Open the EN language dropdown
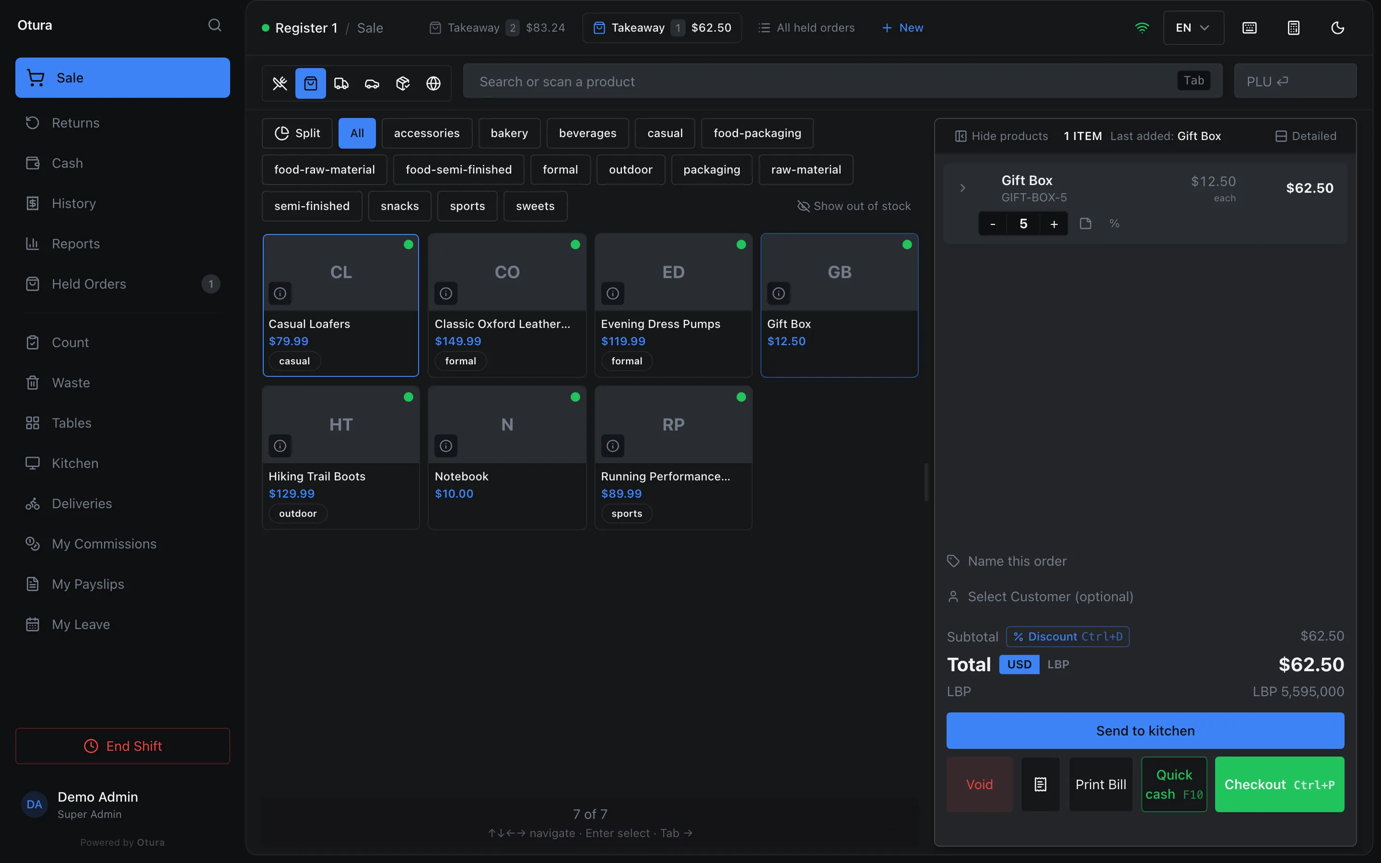The width and height of the screenshot is (1381, 863). (1193, 28)
